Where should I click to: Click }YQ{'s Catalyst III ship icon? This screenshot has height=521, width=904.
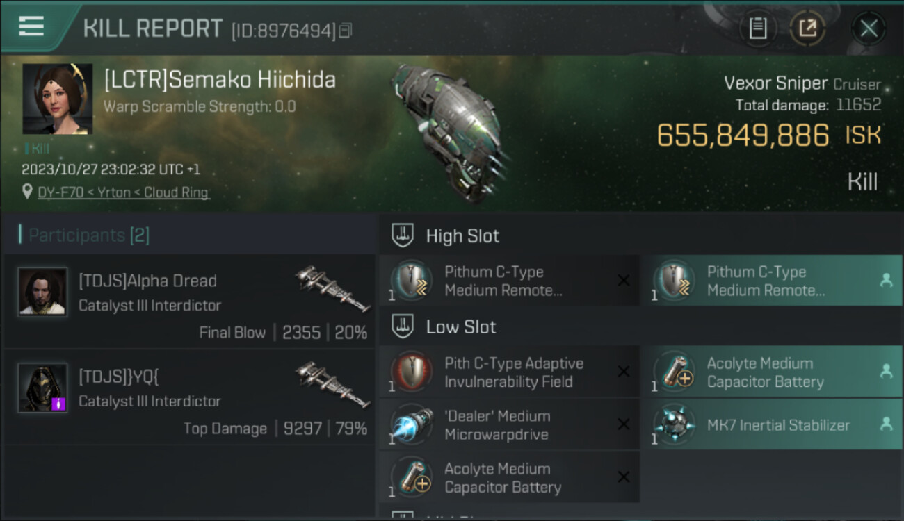click(x=333, y=384)
